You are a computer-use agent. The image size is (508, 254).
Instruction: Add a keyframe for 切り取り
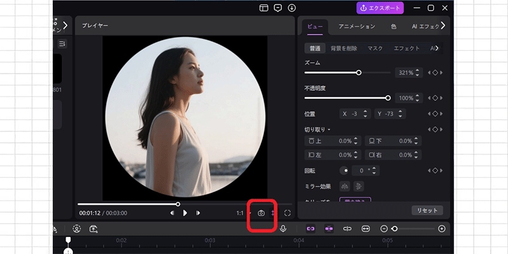click(435, 130)
